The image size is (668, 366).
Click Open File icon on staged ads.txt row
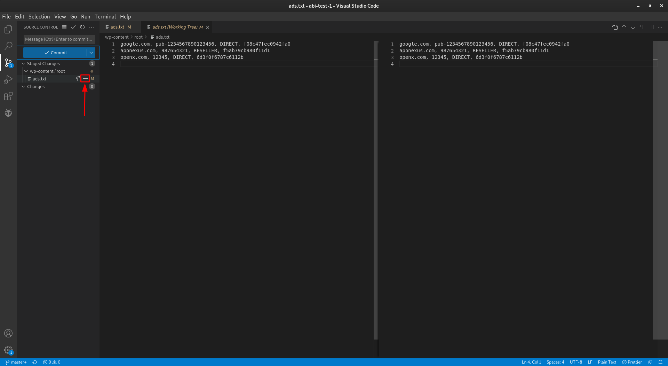click(78, 79)
